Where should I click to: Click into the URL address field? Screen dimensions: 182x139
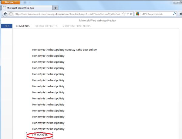(x=68, y=14)
